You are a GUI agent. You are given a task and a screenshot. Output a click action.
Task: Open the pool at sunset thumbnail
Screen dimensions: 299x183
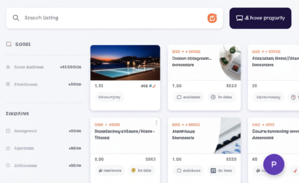[125, 63]
